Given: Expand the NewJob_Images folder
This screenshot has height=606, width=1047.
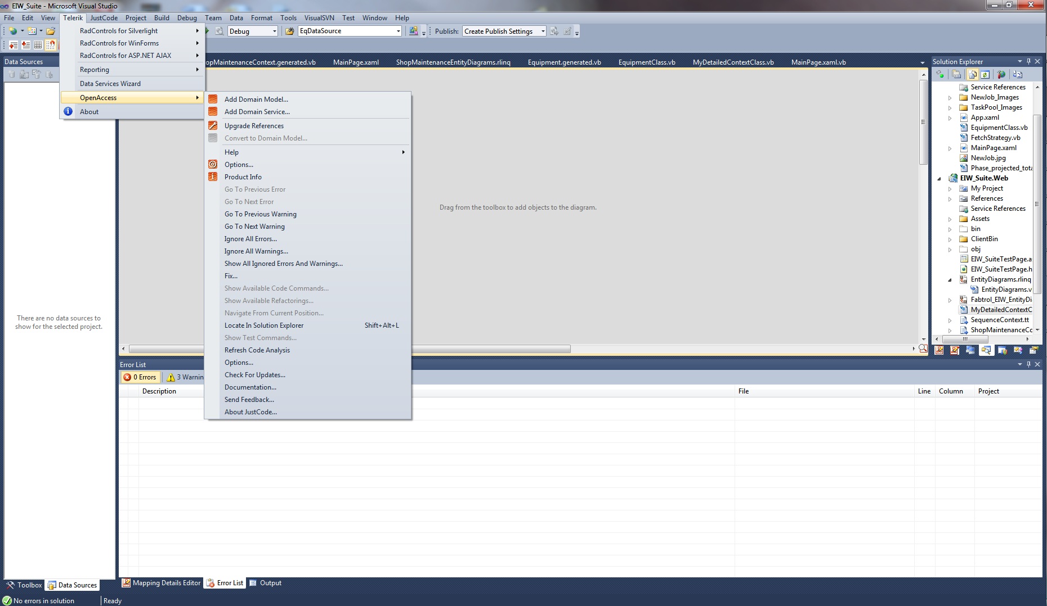Looking at the screenshot, I should tap(950, 98).
